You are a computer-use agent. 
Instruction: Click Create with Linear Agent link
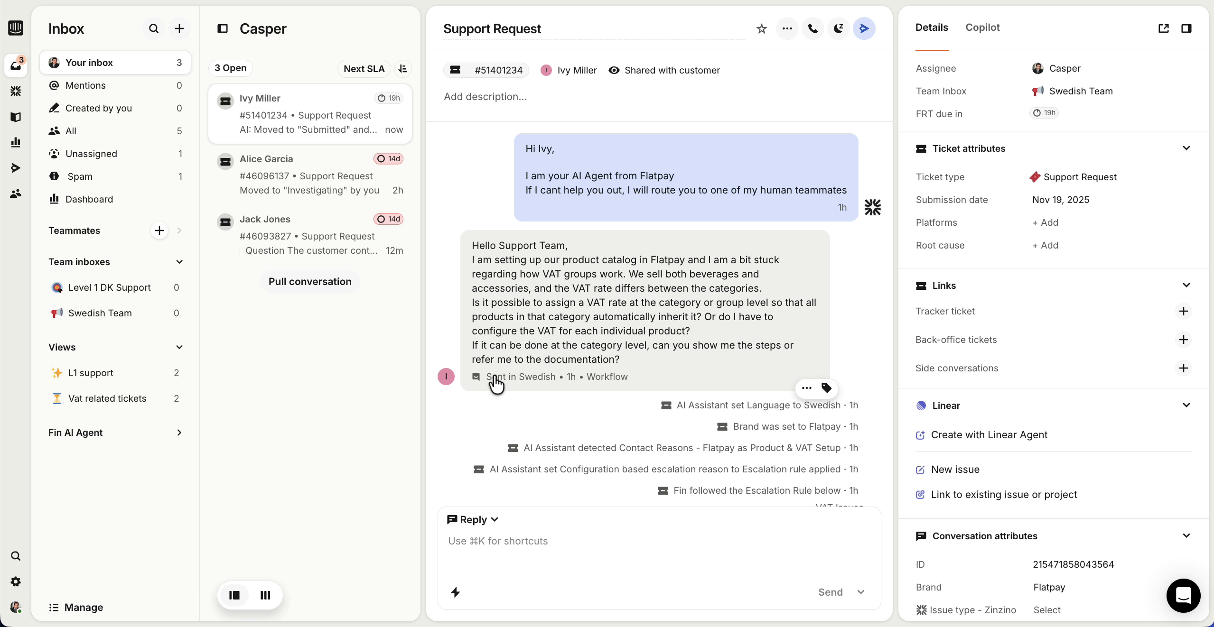(x=989, y=435)
